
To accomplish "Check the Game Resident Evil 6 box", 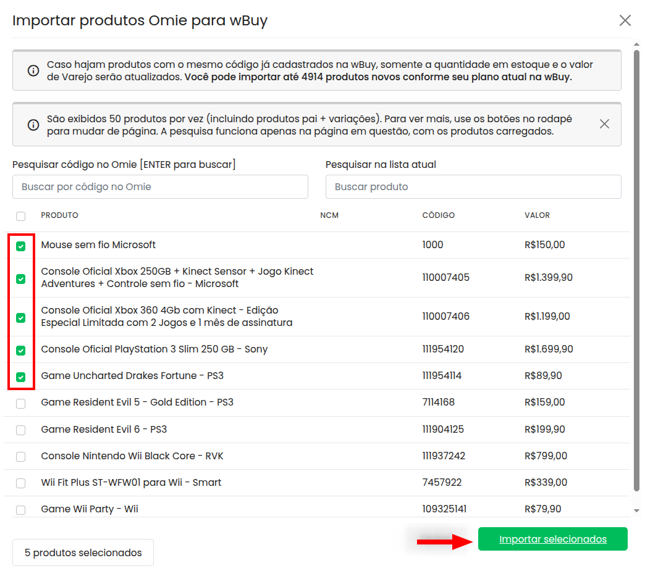I will tap(21, 430).
